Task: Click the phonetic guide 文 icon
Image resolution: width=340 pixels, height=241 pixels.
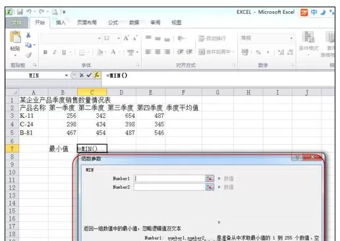Action: point(130,52)
